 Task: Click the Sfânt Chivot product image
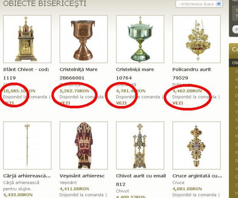coord(27,39)
